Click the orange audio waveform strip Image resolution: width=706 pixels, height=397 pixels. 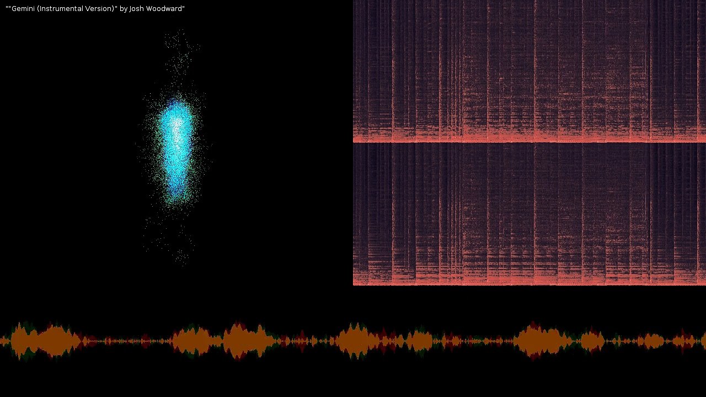(x=353, y=341)
